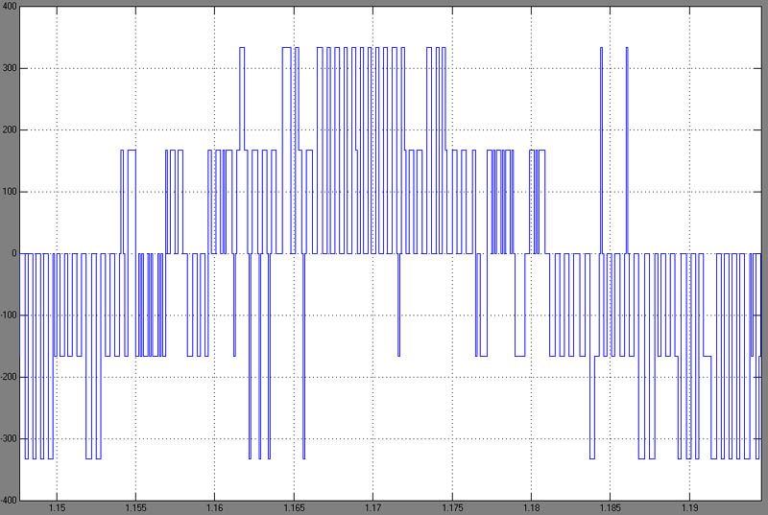768x515 pixels.
Task: Click the y-axis tick label 100
Action: (10, 192)
